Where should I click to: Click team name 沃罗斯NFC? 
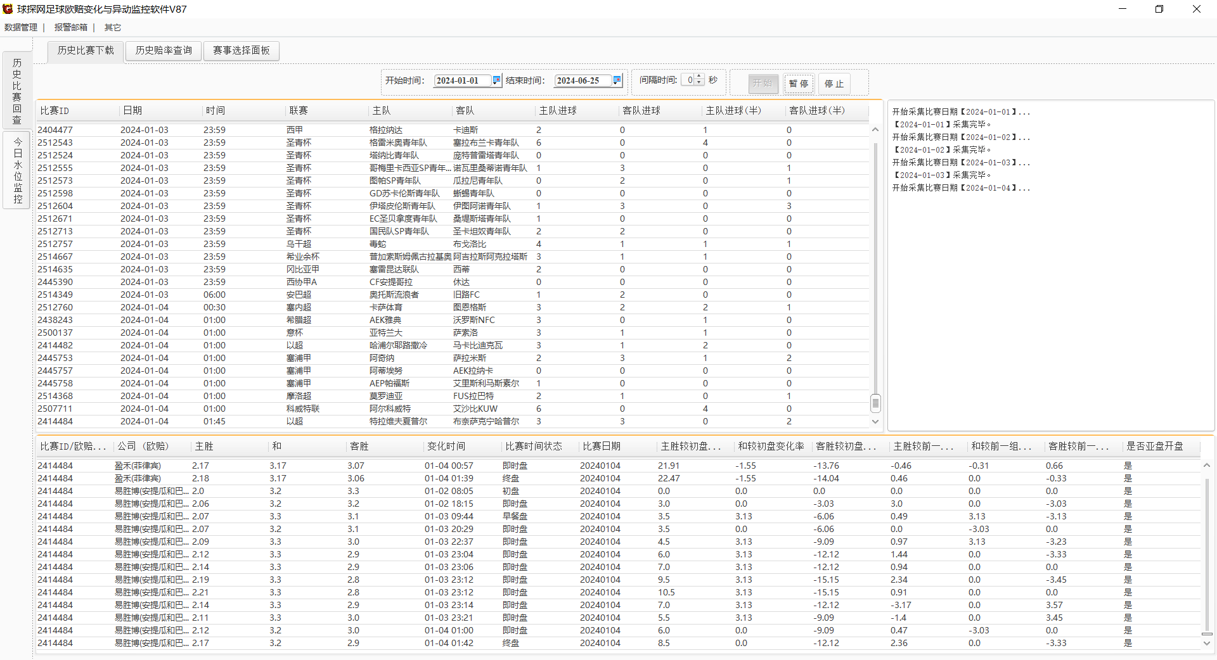(x=474, y=320)
